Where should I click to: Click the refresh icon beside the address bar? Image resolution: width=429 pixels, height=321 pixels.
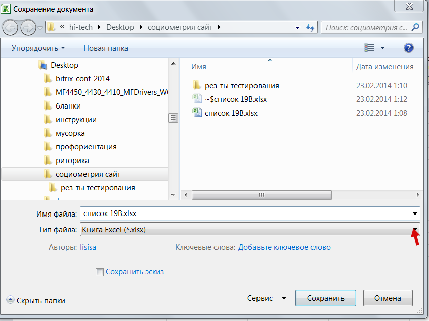click(310, 27)
